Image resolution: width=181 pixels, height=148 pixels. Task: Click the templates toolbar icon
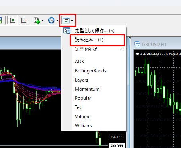pyautogui.click(x=66, y=20)
